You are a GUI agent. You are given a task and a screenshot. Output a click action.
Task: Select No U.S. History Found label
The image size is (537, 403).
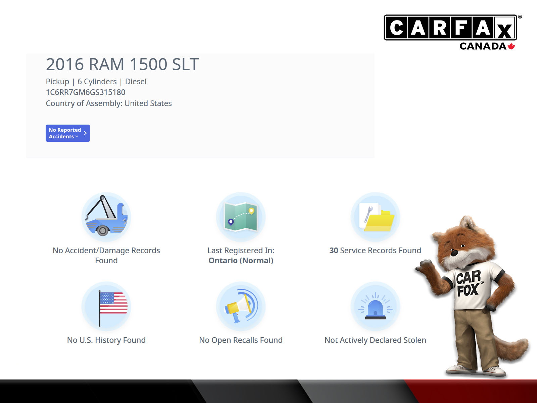(106, 340)
